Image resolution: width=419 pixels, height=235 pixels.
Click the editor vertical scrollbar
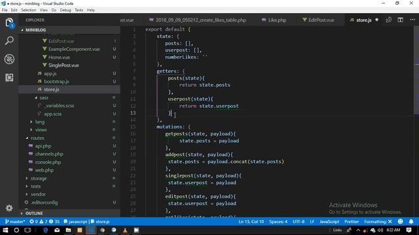[416, 70]
